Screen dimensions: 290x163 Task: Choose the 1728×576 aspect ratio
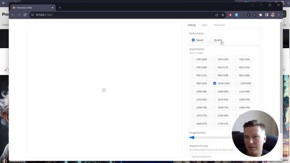click(221, 124)
